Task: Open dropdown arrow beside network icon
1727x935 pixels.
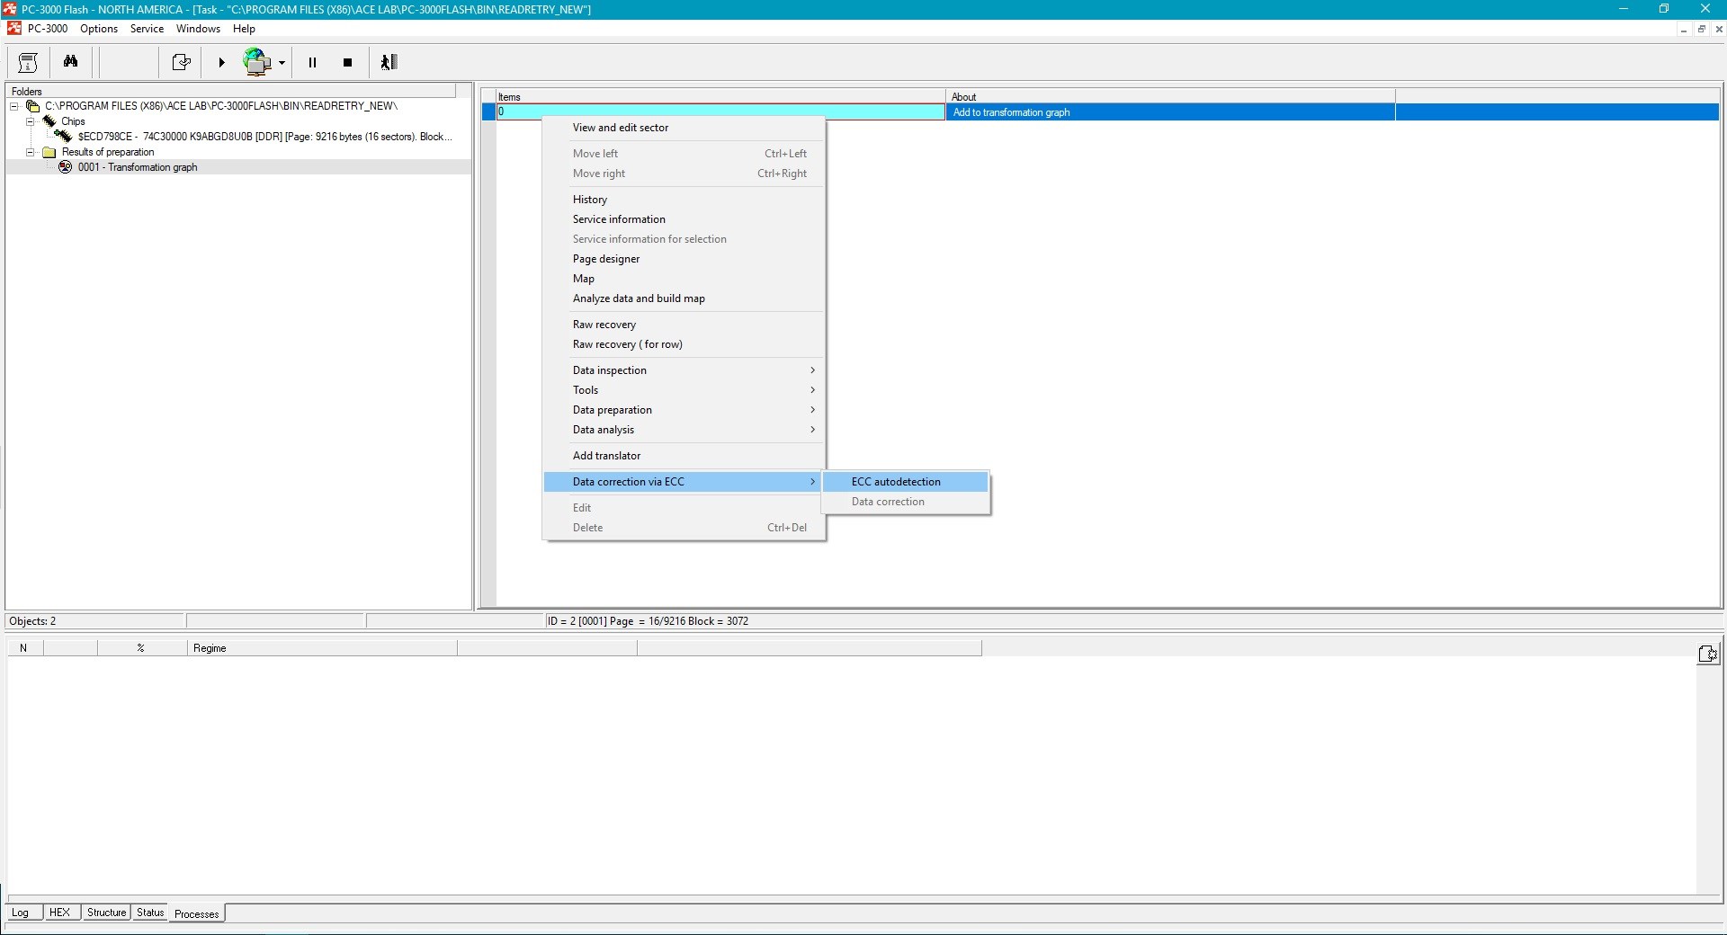Action: click(282, 63)
